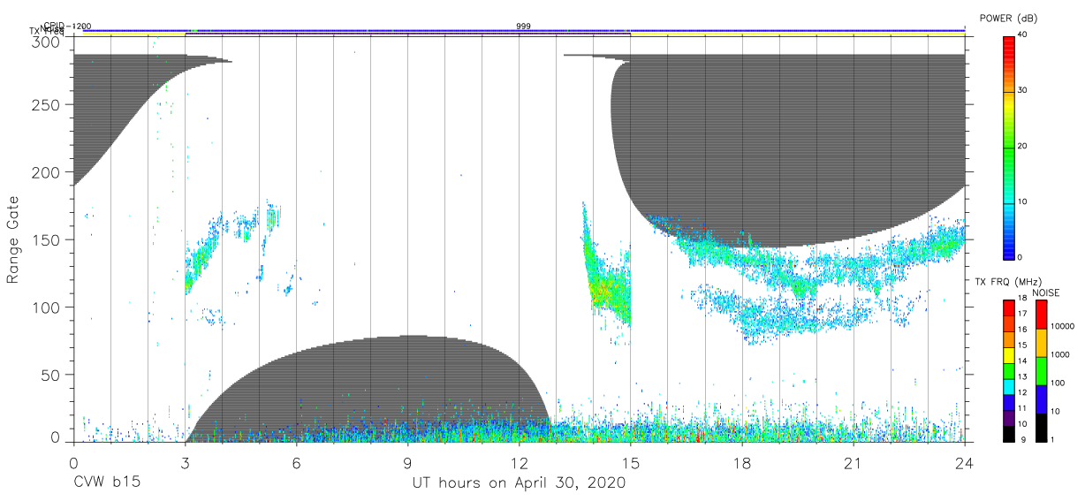The width and height of the screenshot is (1085, 501).
Task: Click the 12 tick on UT hours axis
Action: [x=519, y=463]
